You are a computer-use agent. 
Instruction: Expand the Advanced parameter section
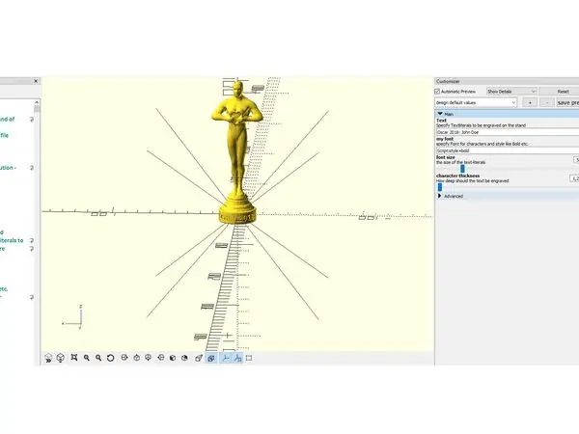(x=440, y=196)
